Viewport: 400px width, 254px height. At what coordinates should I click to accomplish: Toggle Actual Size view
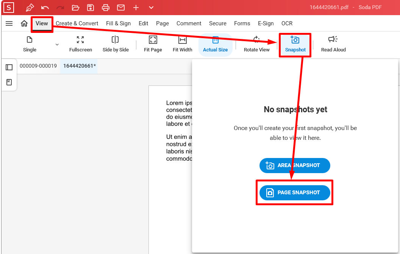[x=215, y=45]
